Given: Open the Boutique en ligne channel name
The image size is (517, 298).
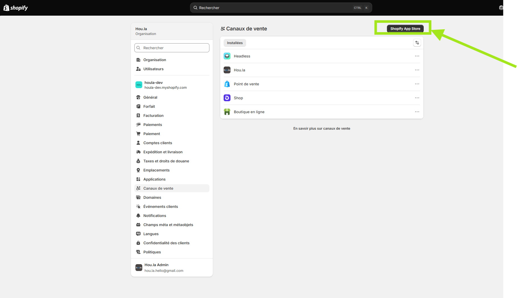Looking at the screenshot, I should 249,112.
